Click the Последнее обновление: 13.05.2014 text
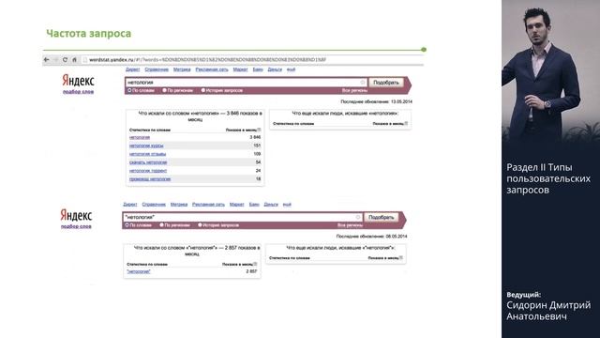This screenshot has width=600, height=338. (x=377, y=102)
